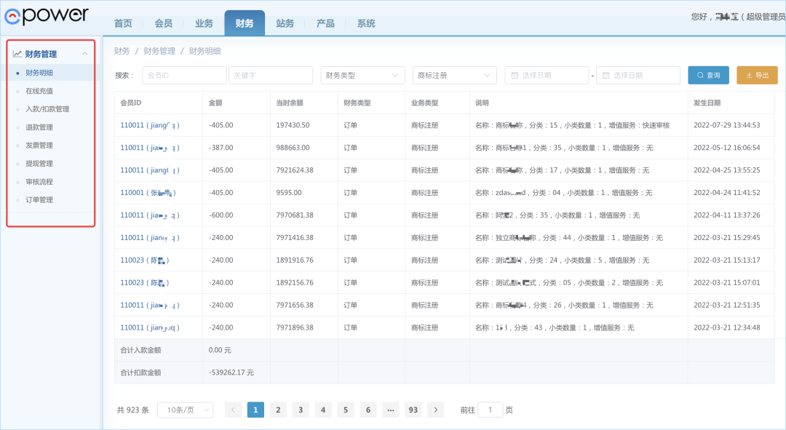This screenshot has height=430, width=786.
Task: Click the 财务管理 chart icon in sidebar
Action: coord(17,54)
